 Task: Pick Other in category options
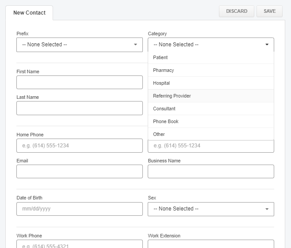click(x=159, y=134)
